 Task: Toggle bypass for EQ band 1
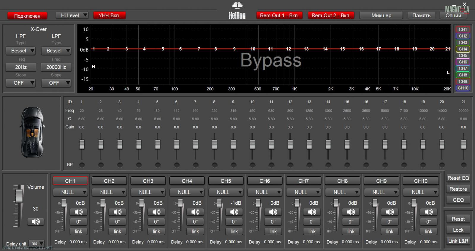coord(82,165)
